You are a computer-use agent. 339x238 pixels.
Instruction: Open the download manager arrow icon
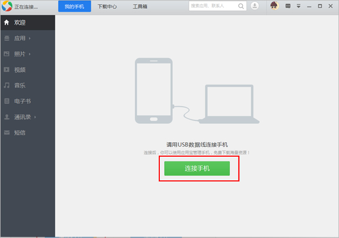pos(255,6)
